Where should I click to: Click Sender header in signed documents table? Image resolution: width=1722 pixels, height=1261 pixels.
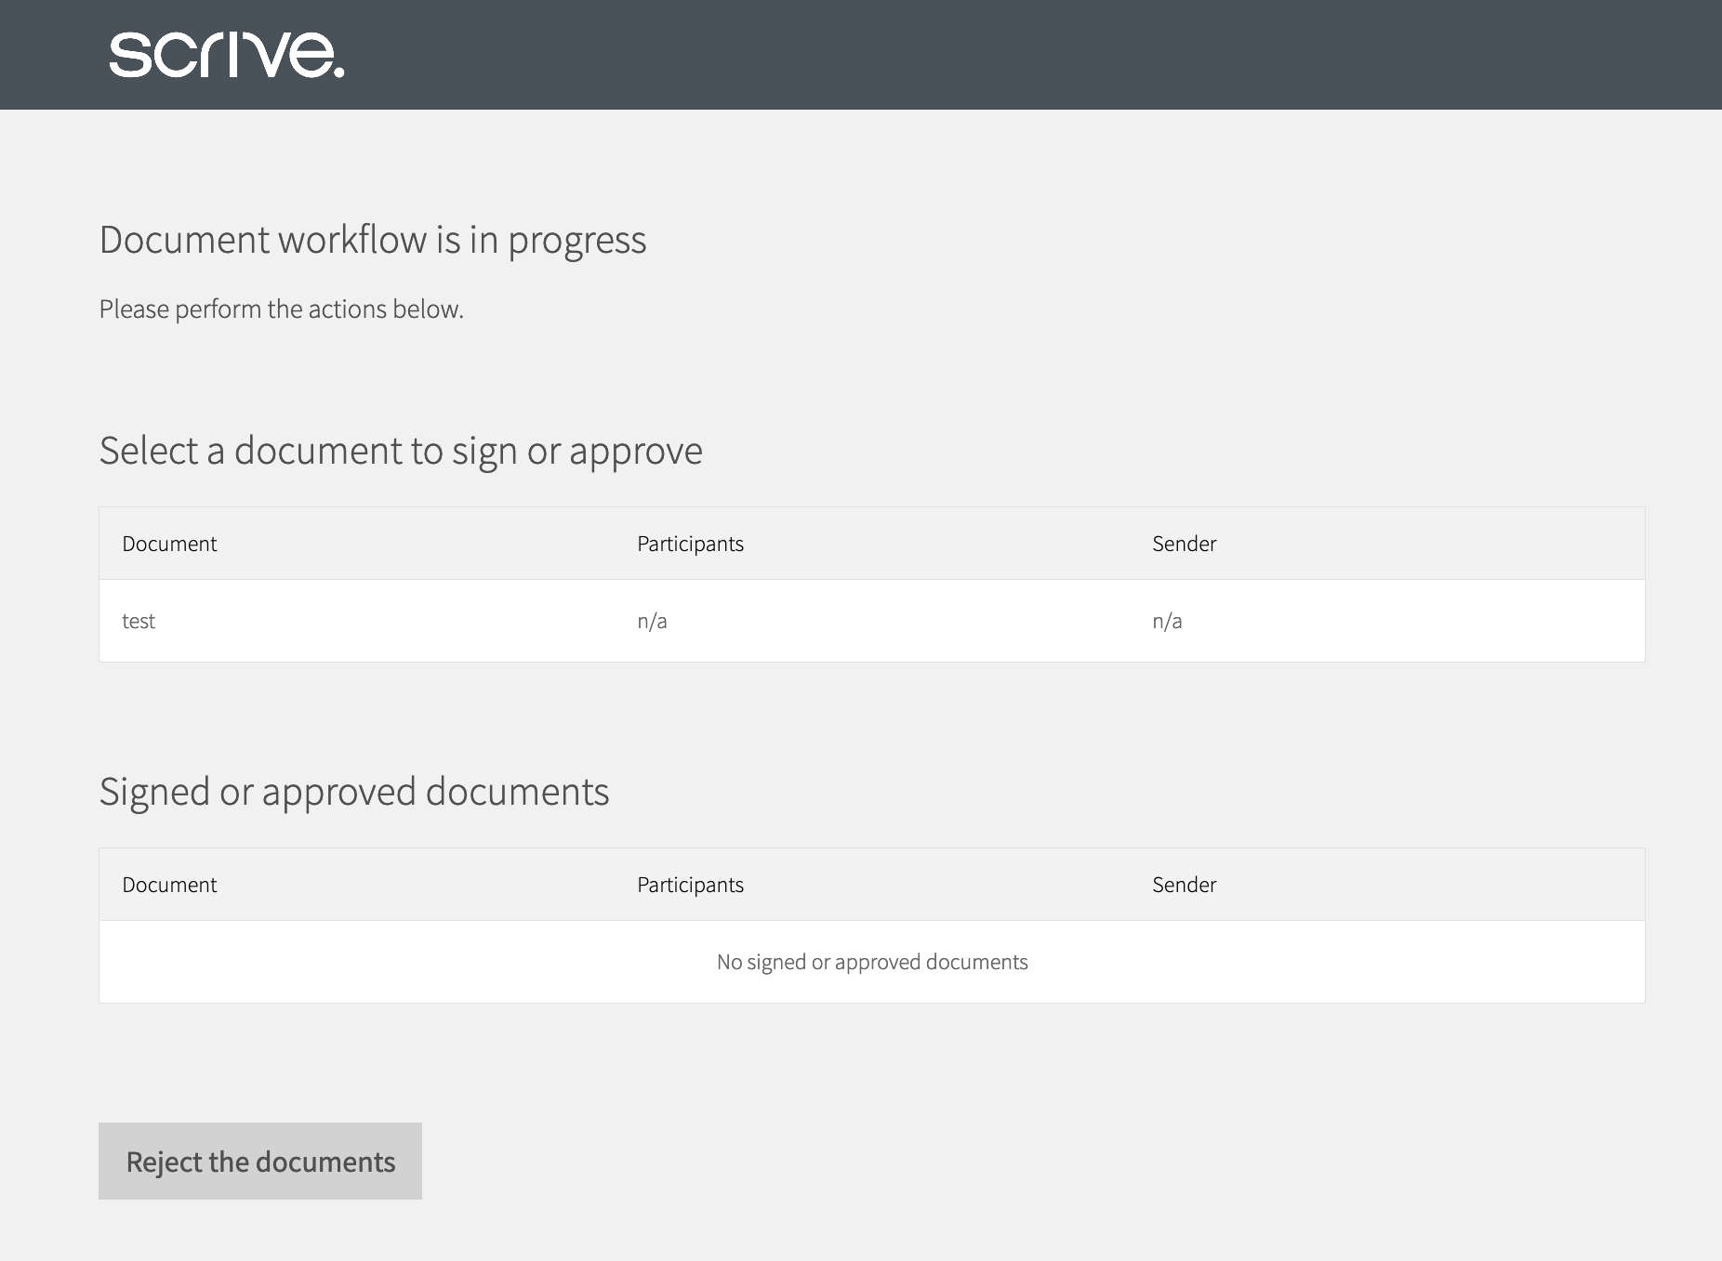(x=1184, y=885)
